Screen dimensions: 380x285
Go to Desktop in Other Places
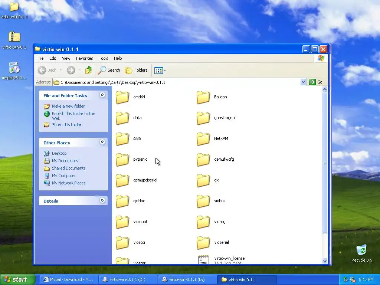tap(59, 153)
